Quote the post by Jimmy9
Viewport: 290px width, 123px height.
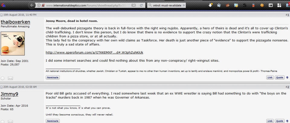click(x=279, y=121)
